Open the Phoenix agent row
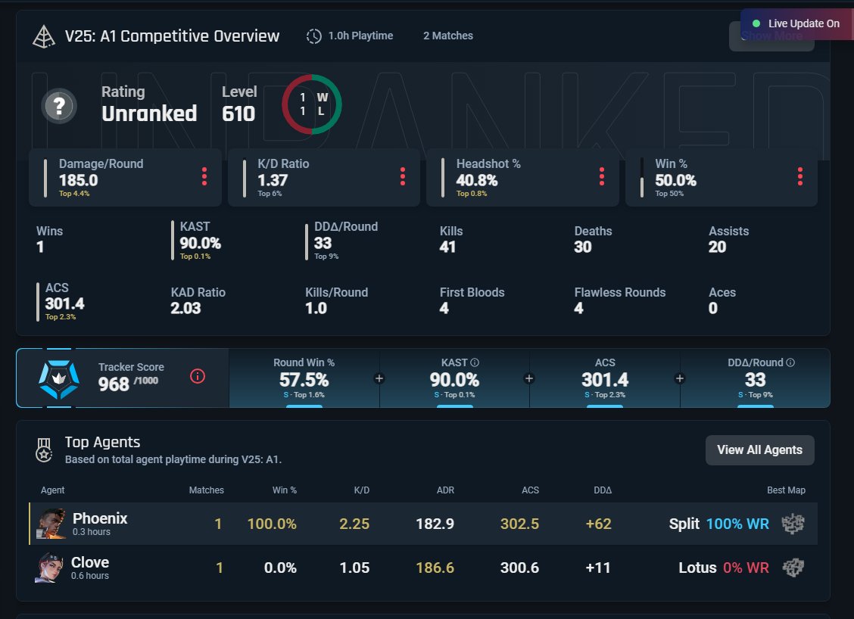 click(423, 524)
